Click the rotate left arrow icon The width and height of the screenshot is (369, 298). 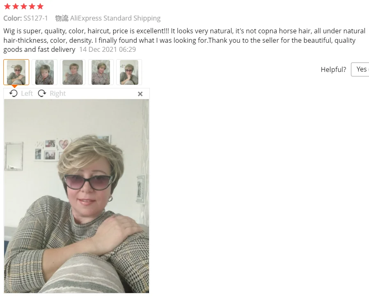(x=14, y=93)
